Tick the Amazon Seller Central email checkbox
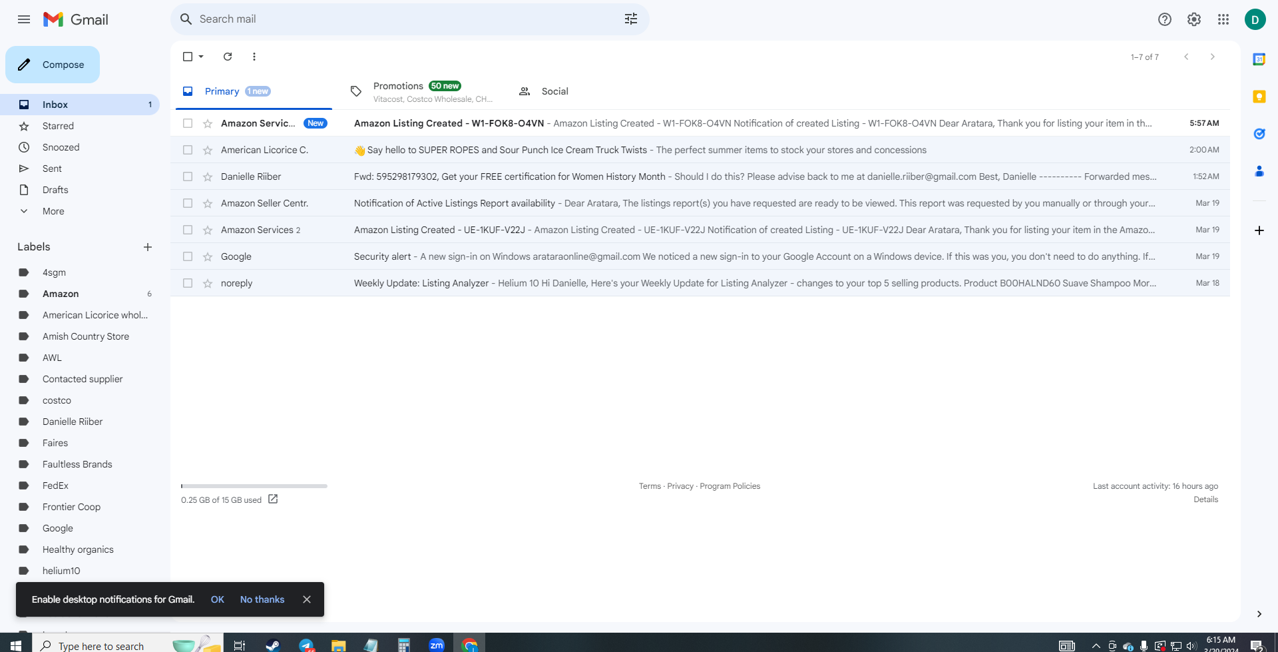 pos(188,203)
